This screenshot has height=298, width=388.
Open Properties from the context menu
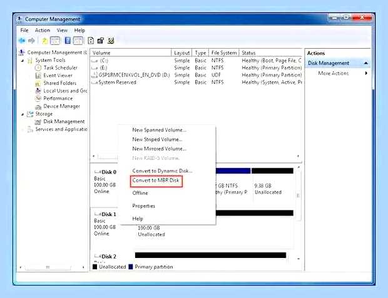pos(143,206)
